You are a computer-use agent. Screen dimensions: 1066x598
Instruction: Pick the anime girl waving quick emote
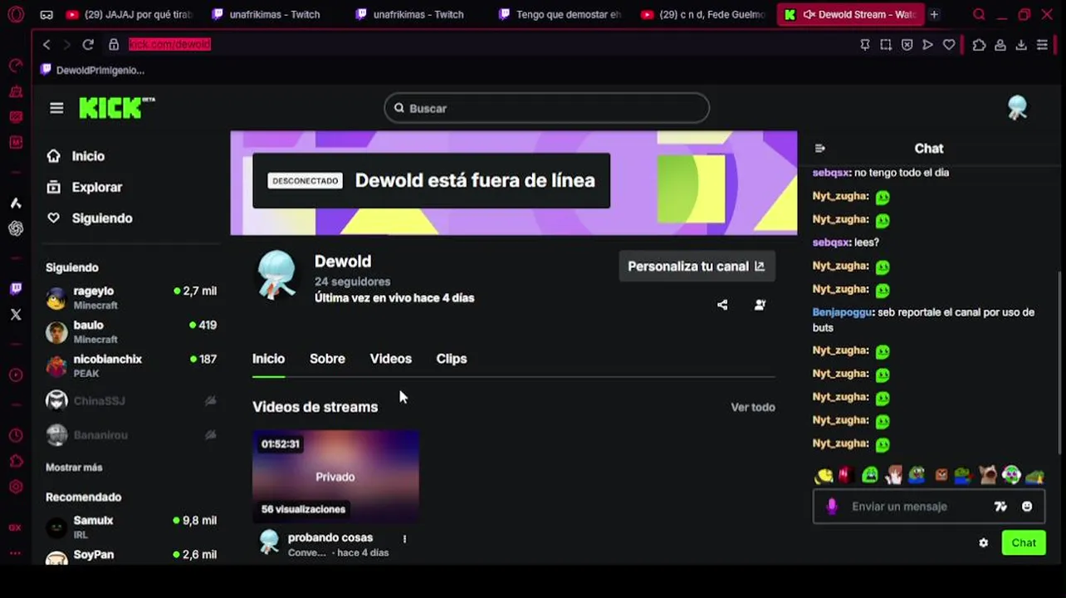click(x=893, y=475)
